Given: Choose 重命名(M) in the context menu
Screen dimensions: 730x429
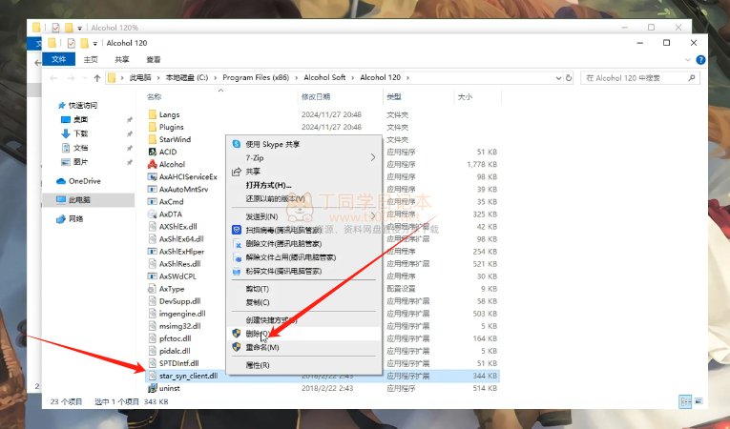Looking at the screenshot, I should coord(304,347).
